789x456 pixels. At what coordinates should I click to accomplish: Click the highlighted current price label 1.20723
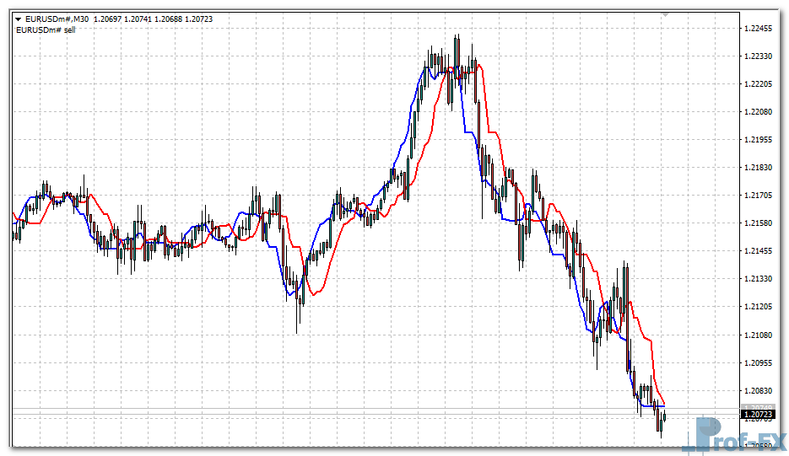pos(758,415)
